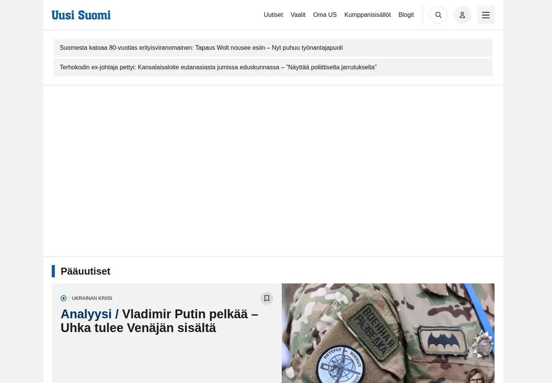
Task: Read the Wolt erityisviranomainen headline
Action: (273, 48)
